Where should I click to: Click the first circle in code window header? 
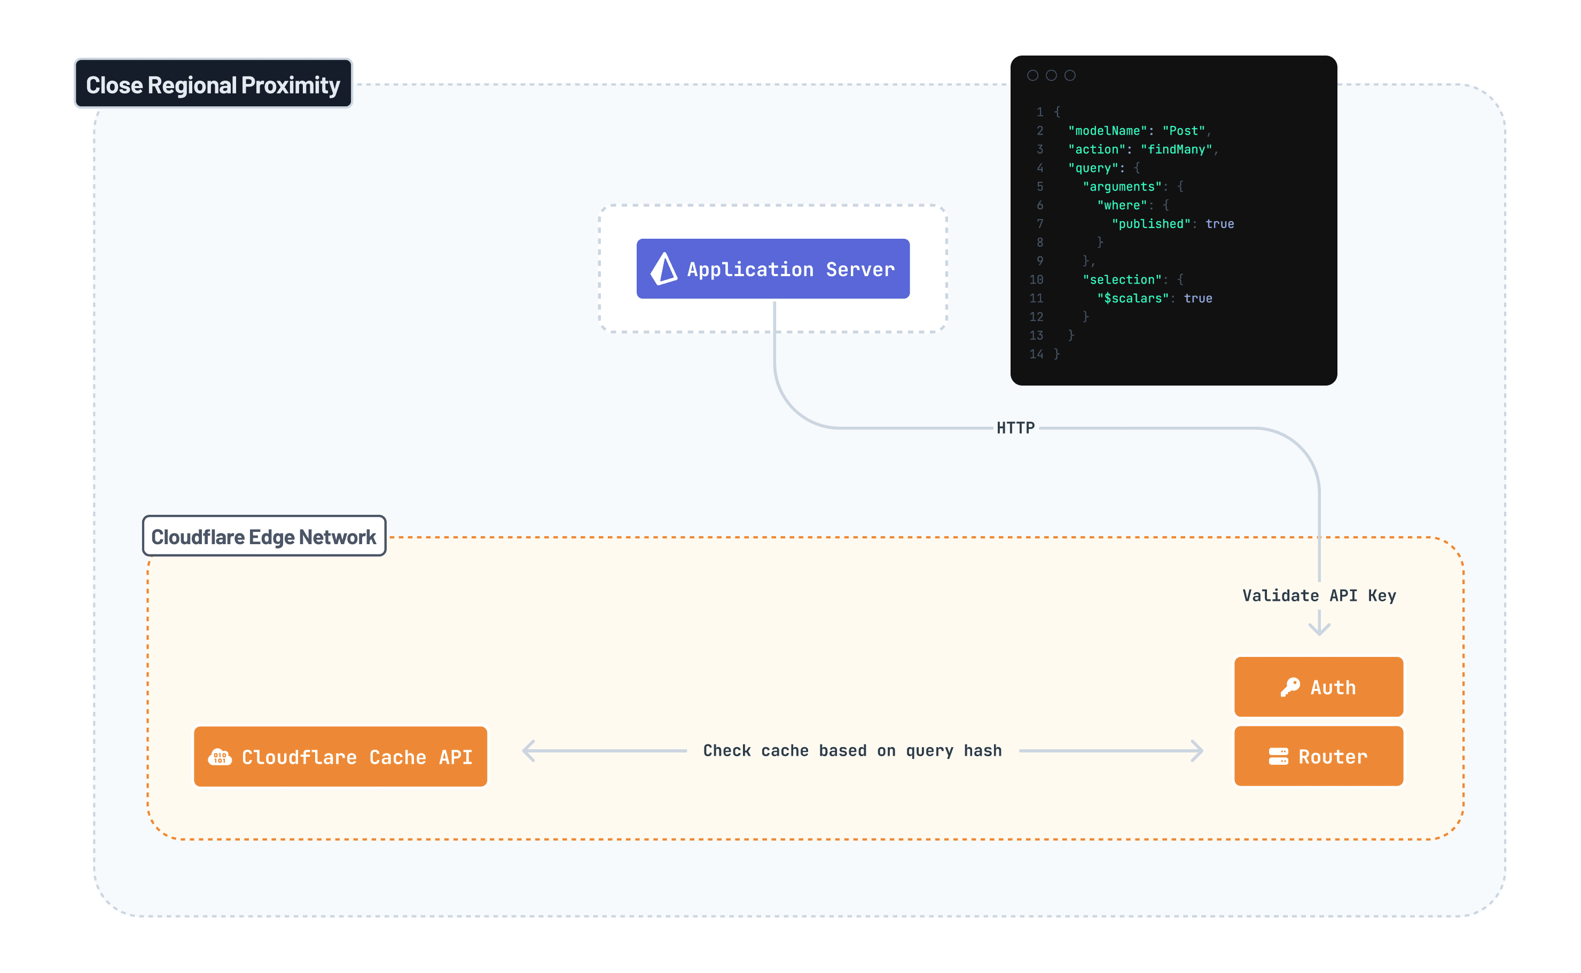coord(1032,75)
